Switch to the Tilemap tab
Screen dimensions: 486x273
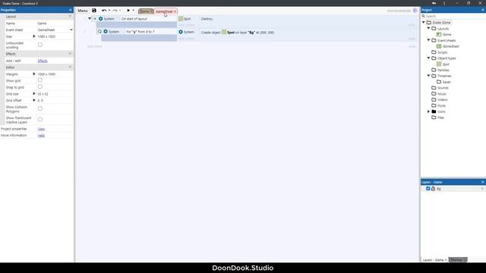coord(458,260)
